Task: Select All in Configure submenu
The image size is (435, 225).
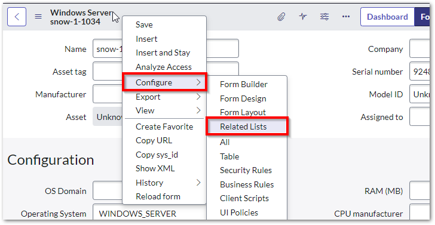Action: (247, 143)
